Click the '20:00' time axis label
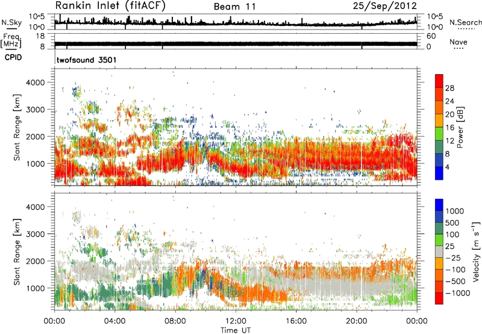Image resolution: width=482 pixels, height=334 pixels. pyautogui.click(x=357, y=321)
